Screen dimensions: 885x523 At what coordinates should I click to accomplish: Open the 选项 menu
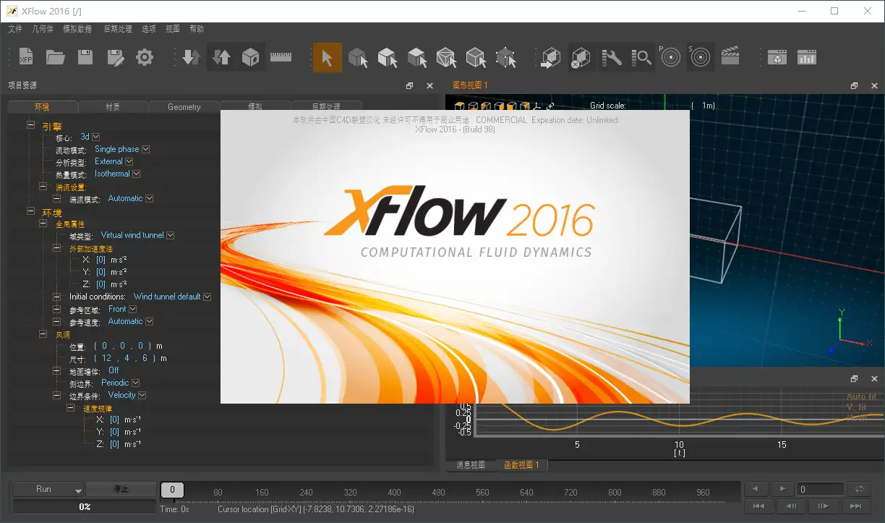[x=149, y=29]
